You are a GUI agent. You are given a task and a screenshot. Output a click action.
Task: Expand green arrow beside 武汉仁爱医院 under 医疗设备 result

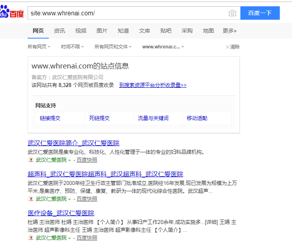tap(69, 238)
